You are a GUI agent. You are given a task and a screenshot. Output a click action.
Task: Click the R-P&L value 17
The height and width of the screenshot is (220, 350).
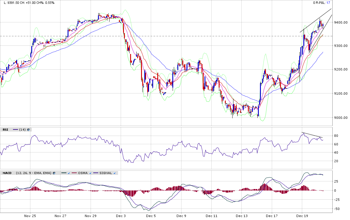click(x=328, y=3)
